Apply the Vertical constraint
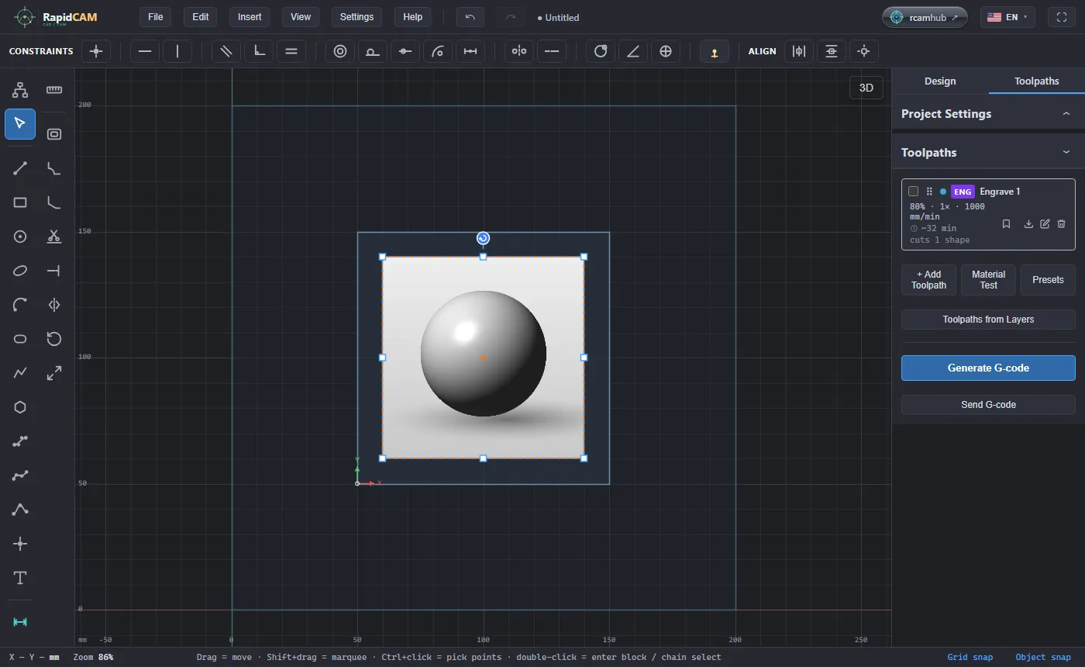This screenshot has height=667, width=1085. (x=177, y=51)
